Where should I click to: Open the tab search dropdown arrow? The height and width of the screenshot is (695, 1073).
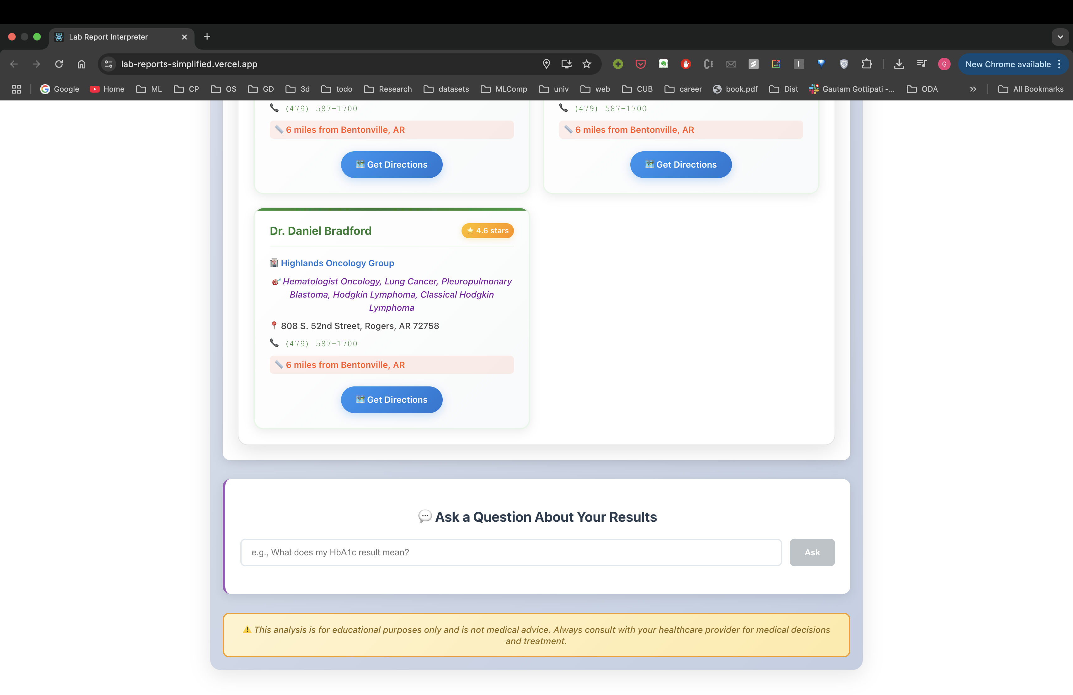[1060, 37]
